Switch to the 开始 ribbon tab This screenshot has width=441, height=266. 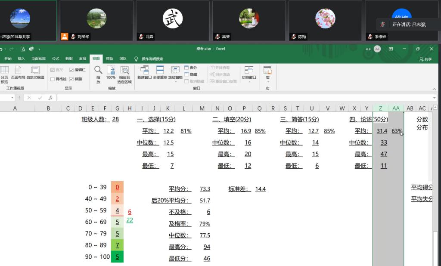coord(7,59)
